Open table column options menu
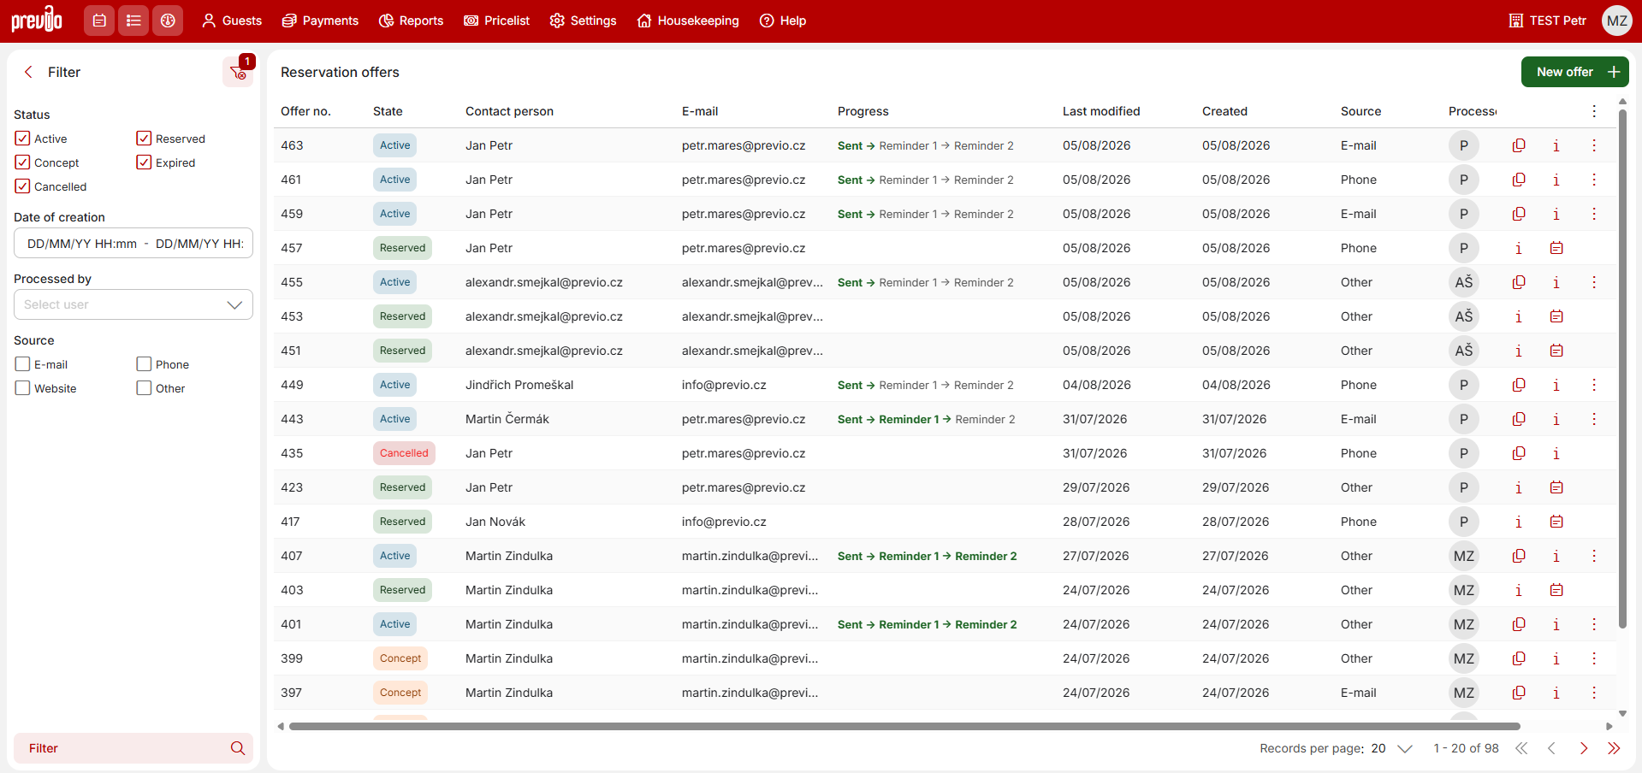Screen dimensions: 1642x773 (1594, 111)
